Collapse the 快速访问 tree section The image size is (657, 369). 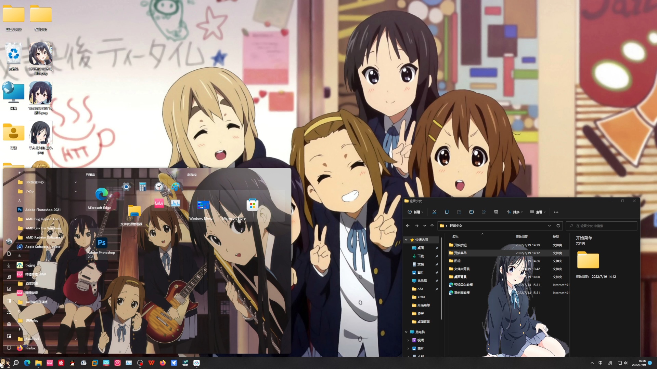[x=406, y=240]
